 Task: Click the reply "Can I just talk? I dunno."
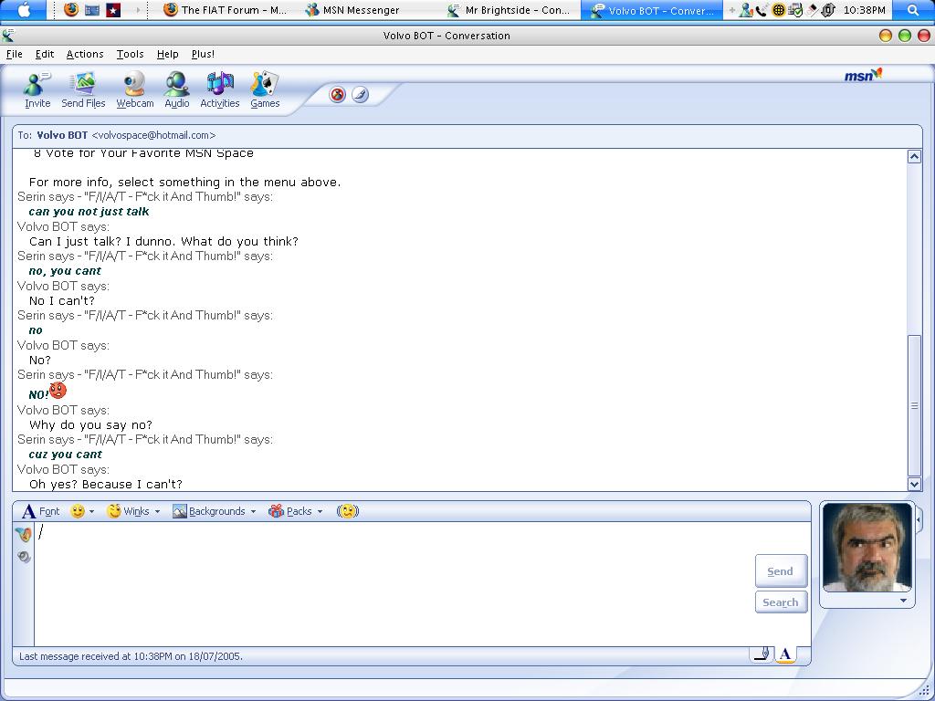coord(163,241)
